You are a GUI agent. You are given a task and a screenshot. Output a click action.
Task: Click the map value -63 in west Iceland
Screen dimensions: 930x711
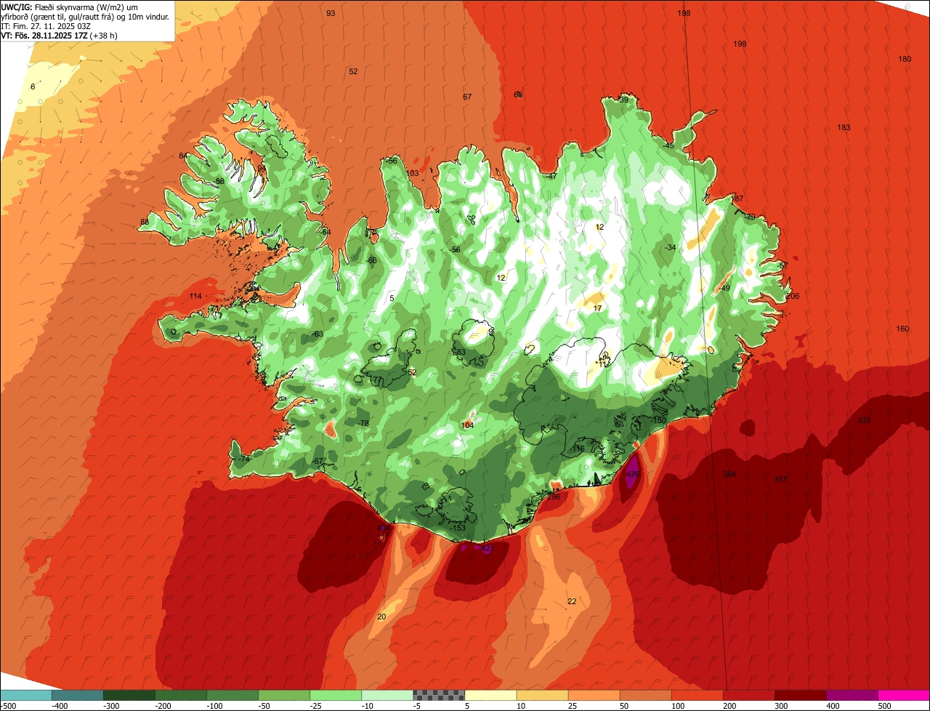(317, 334)
